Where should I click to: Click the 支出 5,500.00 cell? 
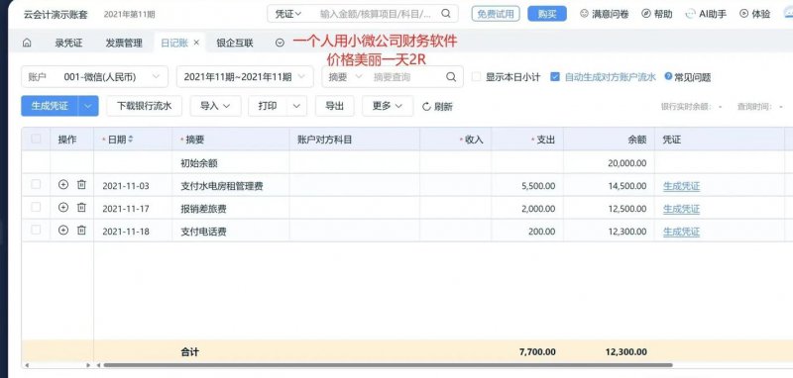click(x=527, y=186)
